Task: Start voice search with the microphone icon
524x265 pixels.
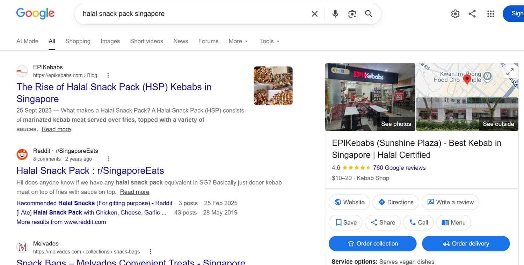Action: [335, 14]
